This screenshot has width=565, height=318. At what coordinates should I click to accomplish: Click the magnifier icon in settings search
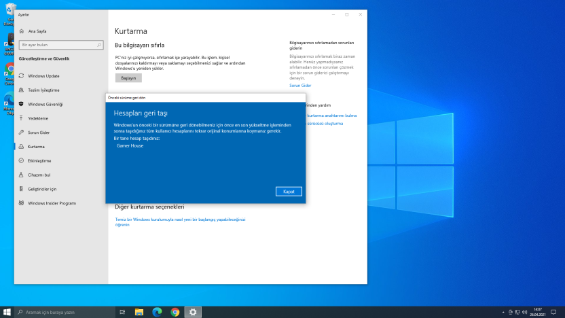99,45
